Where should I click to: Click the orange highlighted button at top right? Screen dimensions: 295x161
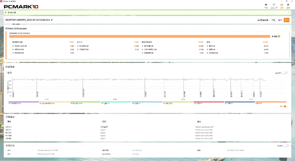286,20
